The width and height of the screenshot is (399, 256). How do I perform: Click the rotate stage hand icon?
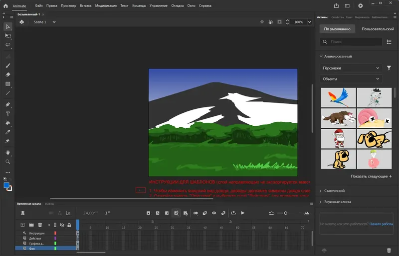coord(271,22)
